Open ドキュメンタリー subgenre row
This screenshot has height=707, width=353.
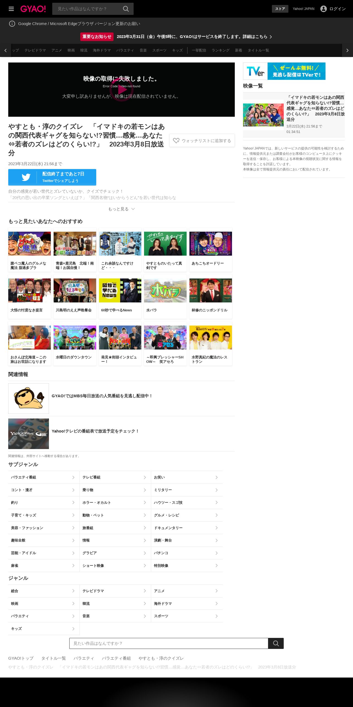click(187, 528)
